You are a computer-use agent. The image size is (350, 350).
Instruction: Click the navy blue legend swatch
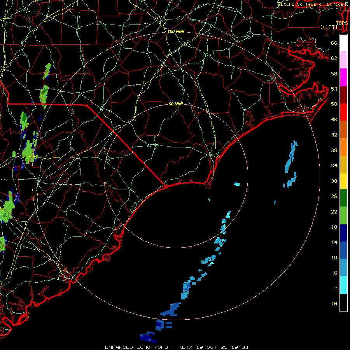coord(343,233)
